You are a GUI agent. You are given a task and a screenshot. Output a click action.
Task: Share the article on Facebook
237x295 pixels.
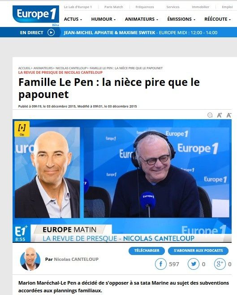pos(161,264)
